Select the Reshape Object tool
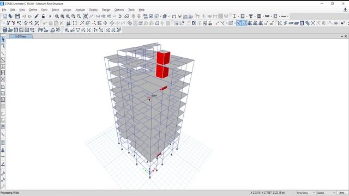349x196 pixels. (x=3, y=46)
